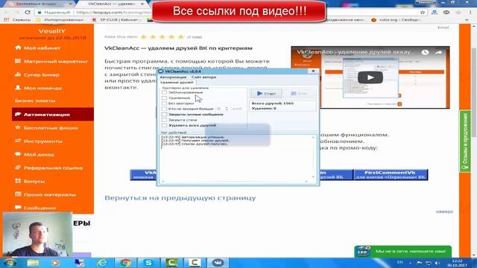
Task: Click Всего друзей: 1565 text
Action: 273,103
